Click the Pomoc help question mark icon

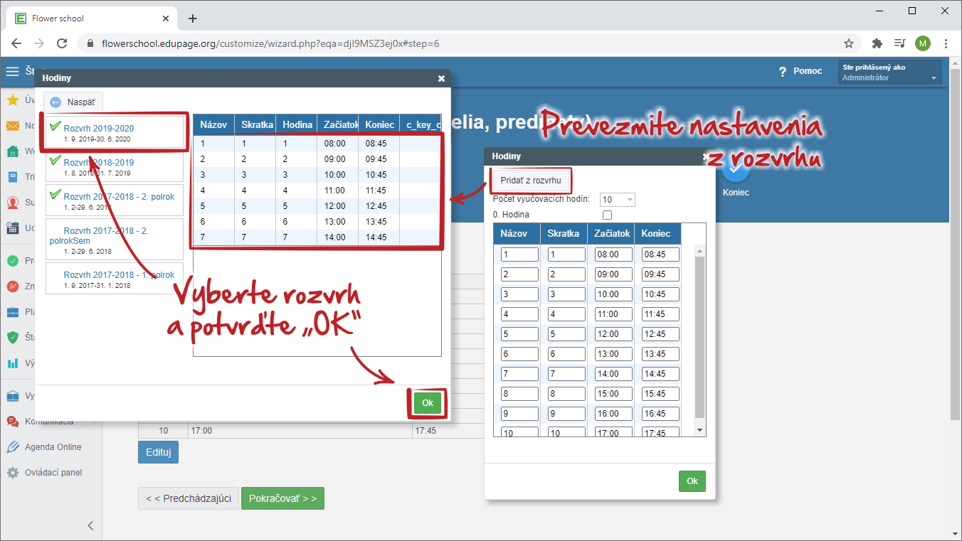[x=783, y=71]
